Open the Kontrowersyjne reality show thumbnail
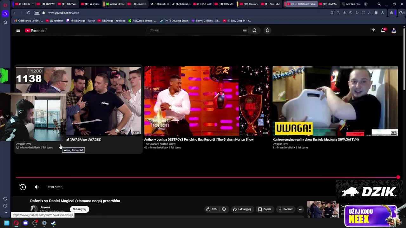406x228 pixels. 335,101
